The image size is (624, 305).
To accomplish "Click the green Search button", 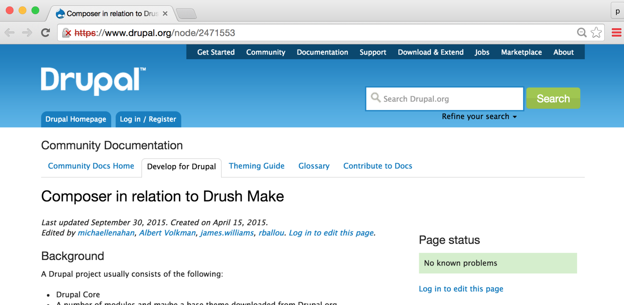I will coord(553,98).
